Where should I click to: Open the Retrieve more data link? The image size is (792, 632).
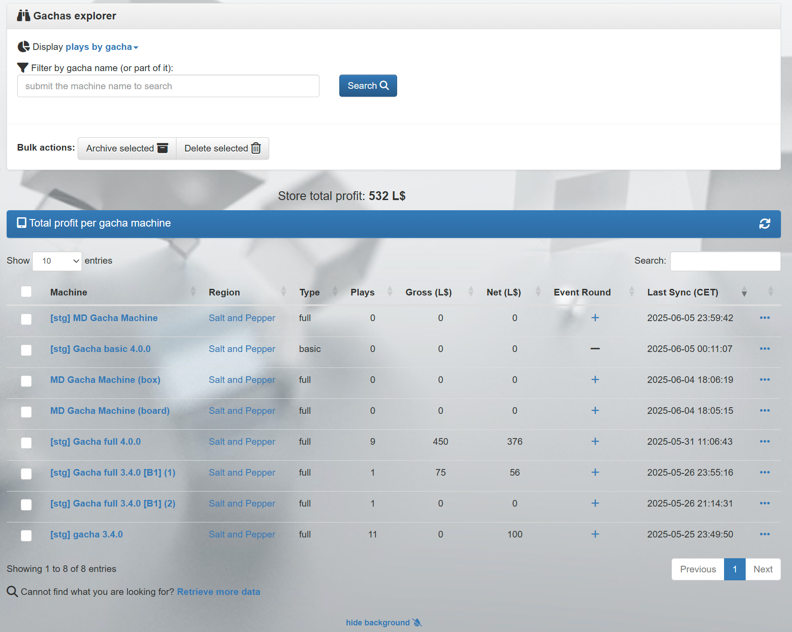click(x=218, y=592)
